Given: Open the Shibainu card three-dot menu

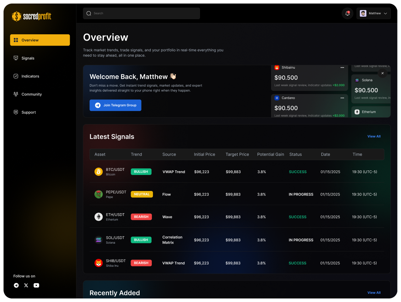Looking at the screenshot, I should [342, 68].
